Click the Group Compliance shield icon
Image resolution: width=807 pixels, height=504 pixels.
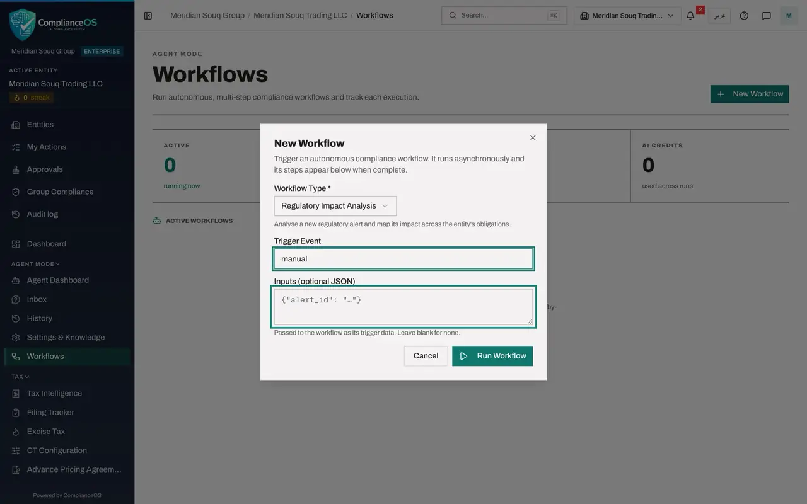(x=16, y=192)
